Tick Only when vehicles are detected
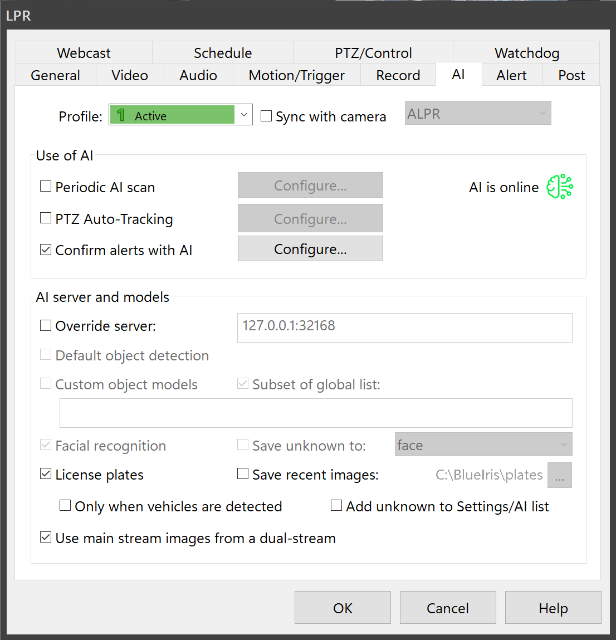 click(x=65, y=506)
